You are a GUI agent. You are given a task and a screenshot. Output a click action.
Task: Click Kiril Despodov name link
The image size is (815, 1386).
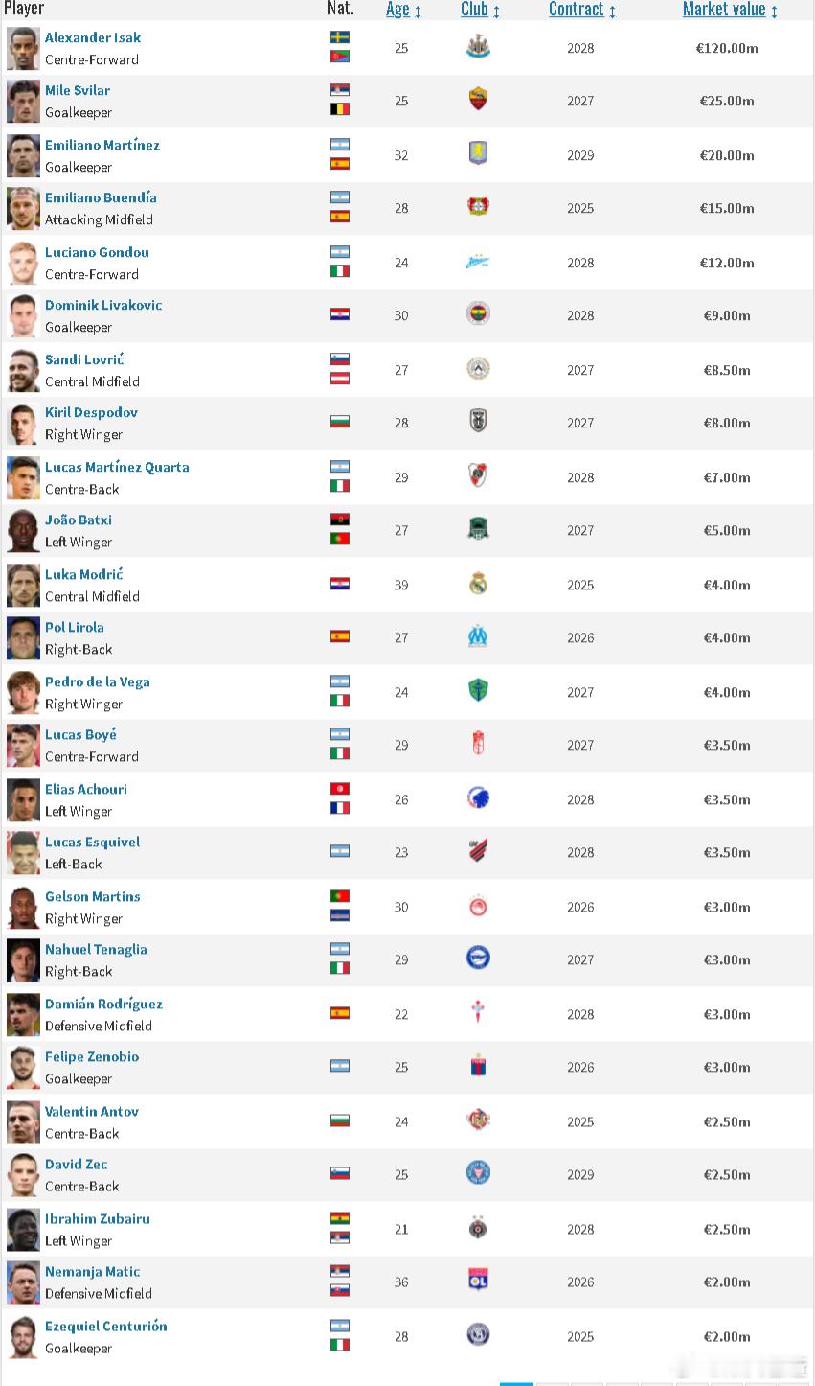(91, 412)
